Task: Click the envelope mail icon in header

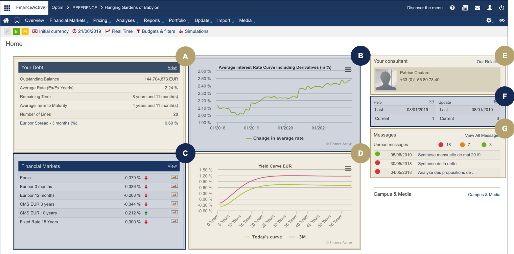Action: [x=477, y=8]
